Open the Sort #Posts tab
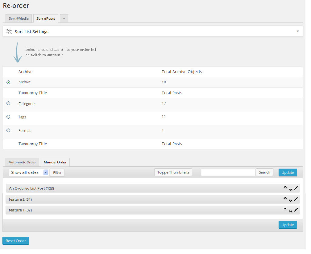The image size is (311, 254). (46, 19)
